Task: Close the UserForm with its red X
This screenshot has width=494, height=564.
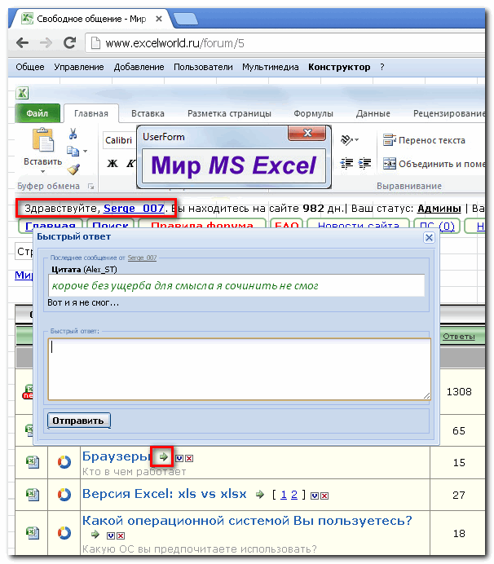Action: tap(307, 133)
